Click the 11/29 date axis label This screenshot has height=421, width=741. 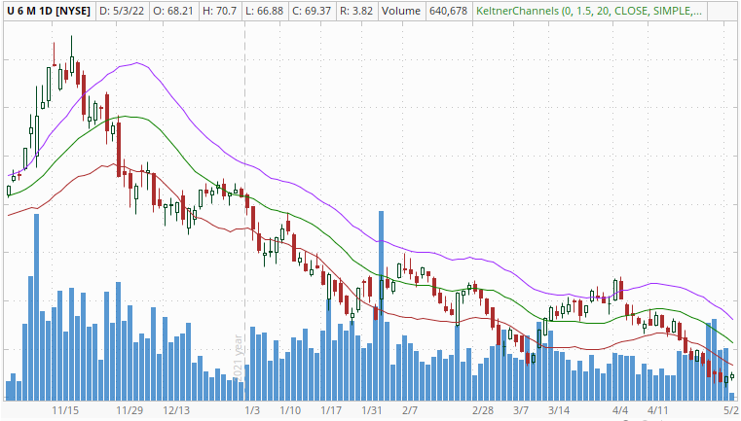click(x=130, y=410)
